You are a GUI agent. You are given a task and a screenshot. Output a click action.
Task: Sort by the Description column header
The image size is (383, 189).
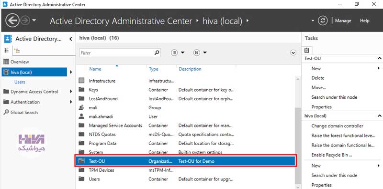coord(190,69)
